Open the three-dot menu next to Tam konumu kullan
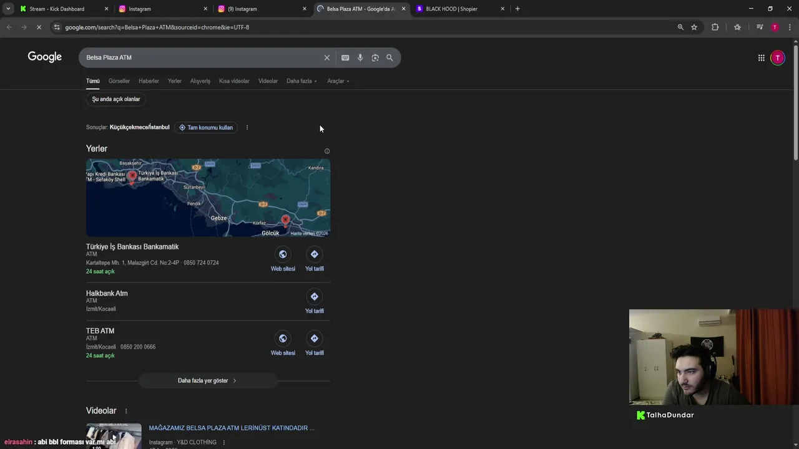 click(x=247, y=127)
